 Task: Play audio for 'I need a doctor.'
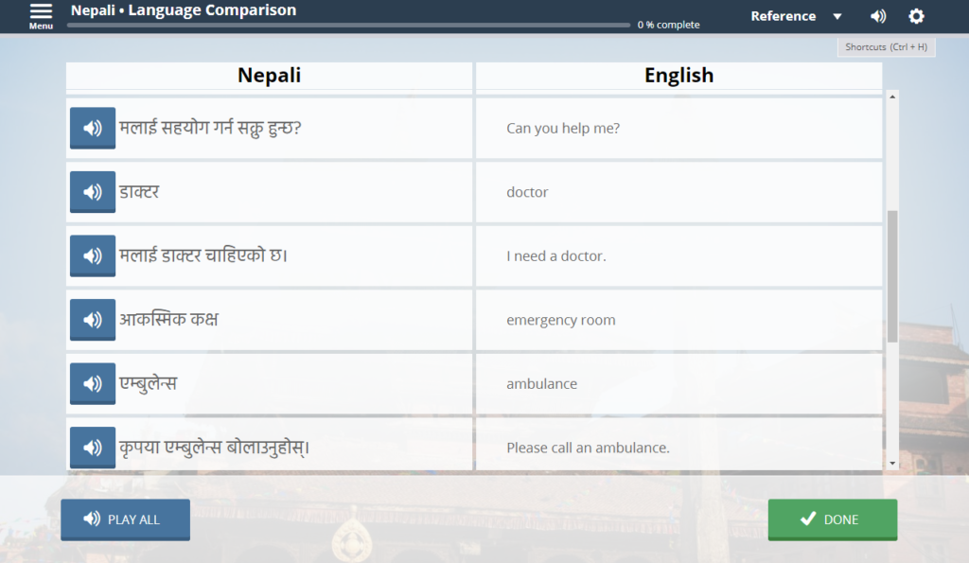coord(93,255)
